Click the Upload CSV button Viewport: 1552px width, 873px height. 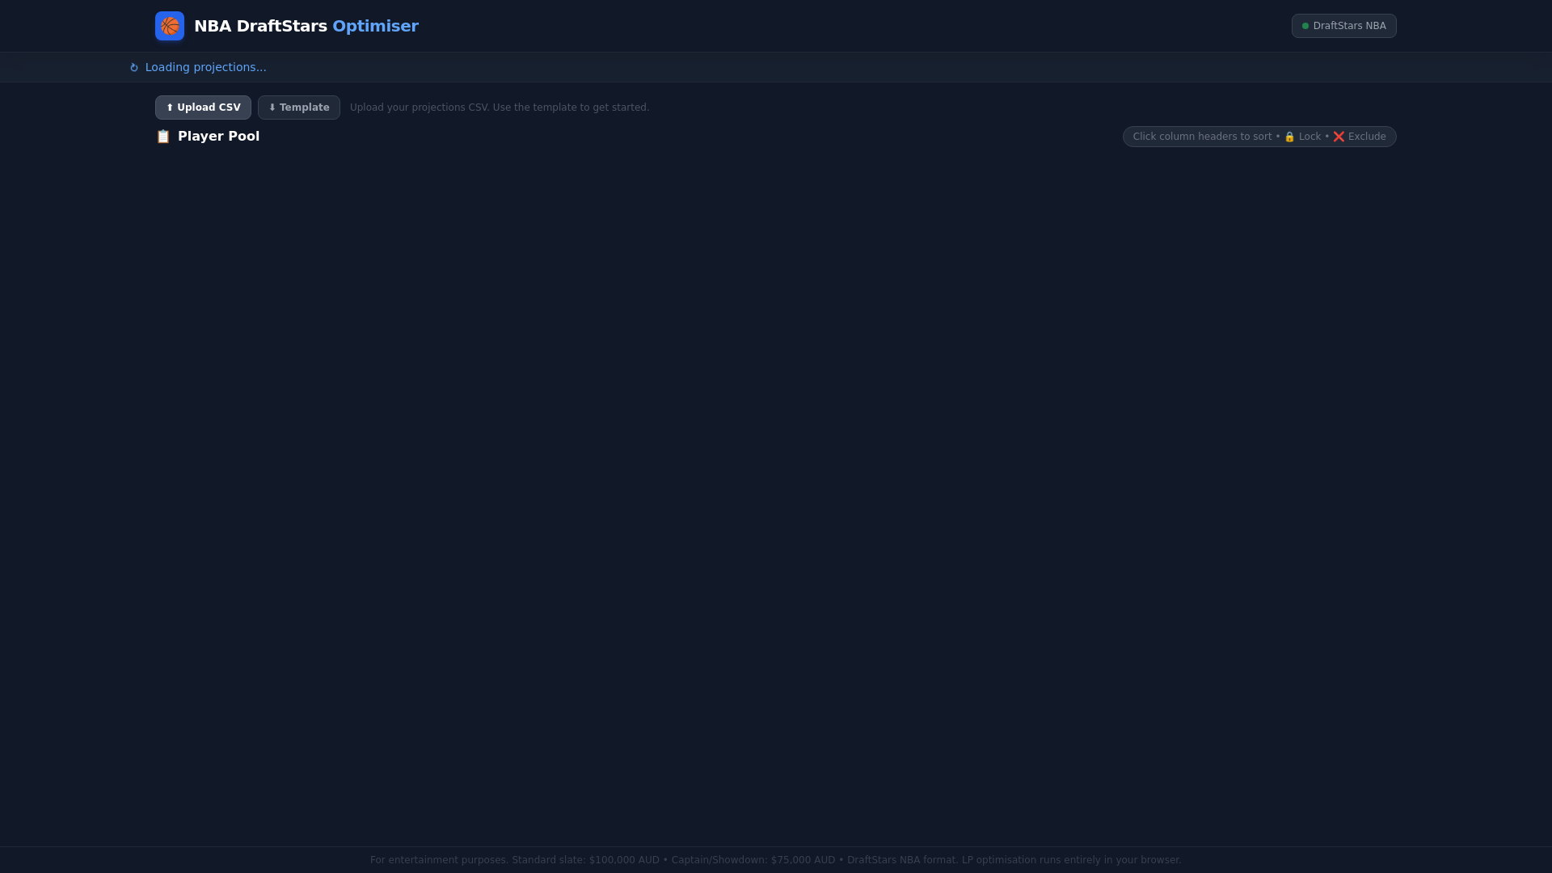[x=203, y=108]
